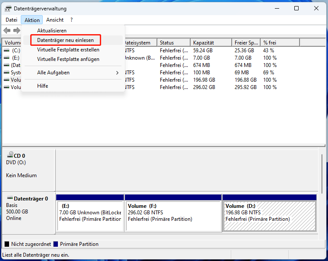Open the Ansicht menu
The image size is (328, 261).
[55, 20]
